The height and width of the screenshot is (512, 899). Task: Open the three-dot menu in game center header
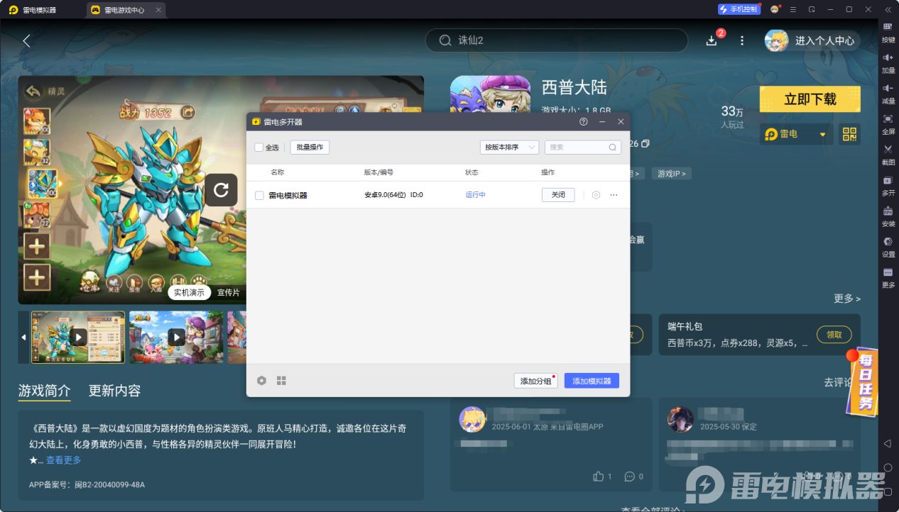coord(742,40)
